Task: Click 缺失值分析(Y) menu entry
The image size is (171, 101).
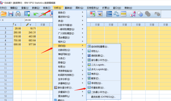Action: 70,87
